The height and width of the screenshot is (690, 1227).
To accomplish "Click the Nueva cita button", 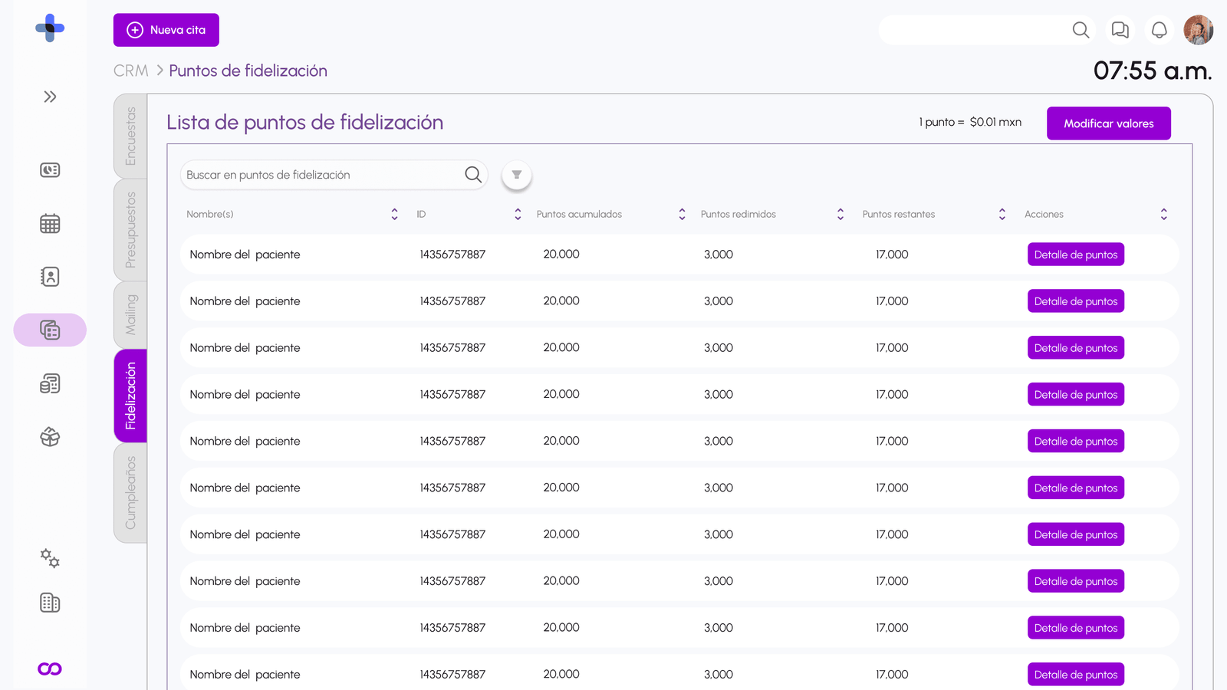I will (166, 30).
